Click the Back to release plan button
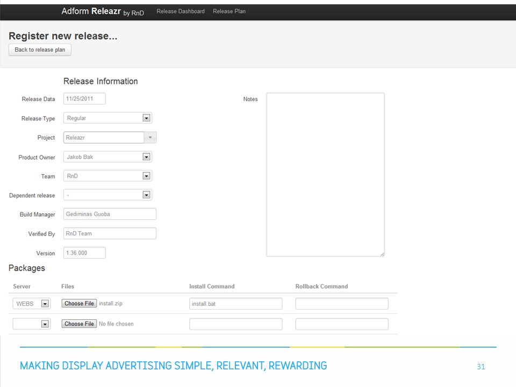Screen dimensions: 516x387 point(40,49)
